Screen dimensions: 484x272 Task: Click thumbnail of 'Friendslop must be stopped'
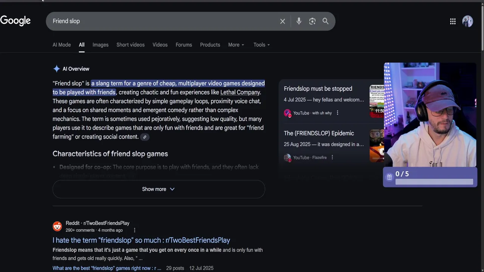pyautogui.click(x=377, y=101)
